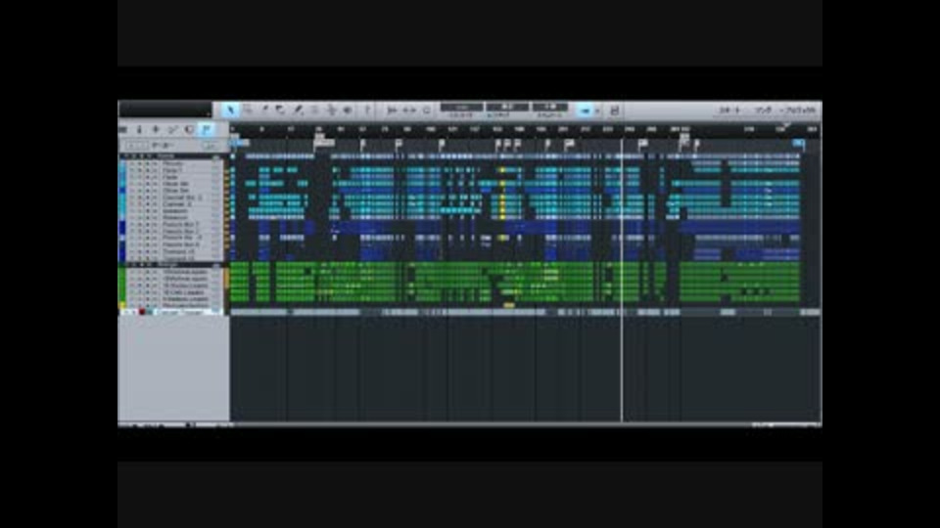Viewport: 940px width, 528px height.
Task: Select the Clarinet 1st track
Action: [x=182, y=197]
